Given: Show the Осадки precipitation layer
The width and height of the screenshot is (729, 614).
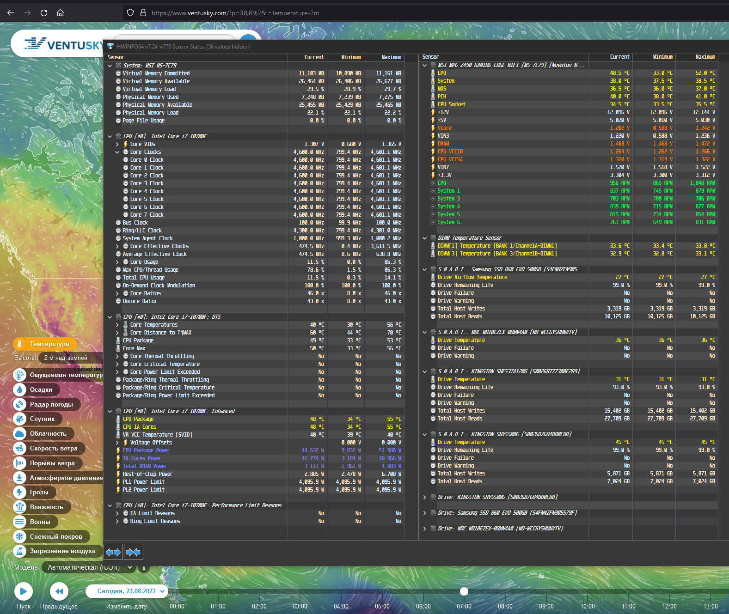Looking at the screenshot, I should [36, 389].
